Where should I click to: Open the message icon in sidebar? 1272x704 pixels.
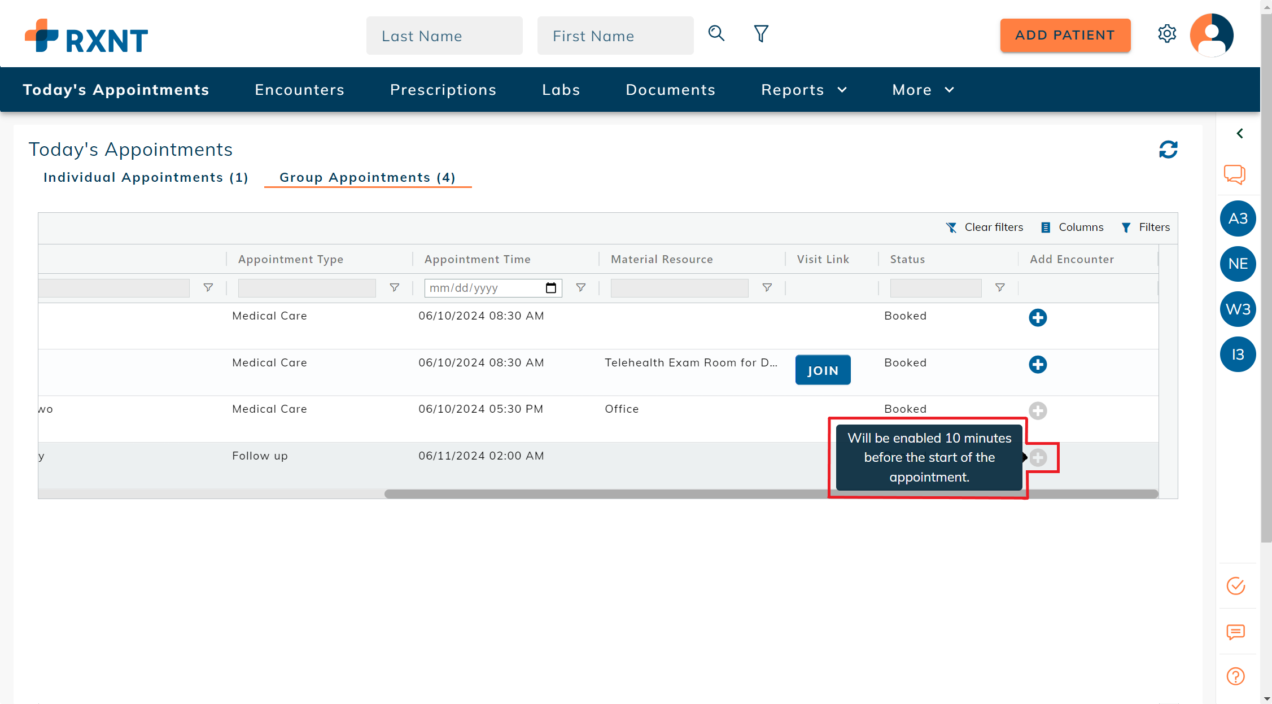(x=1236, y=632)
